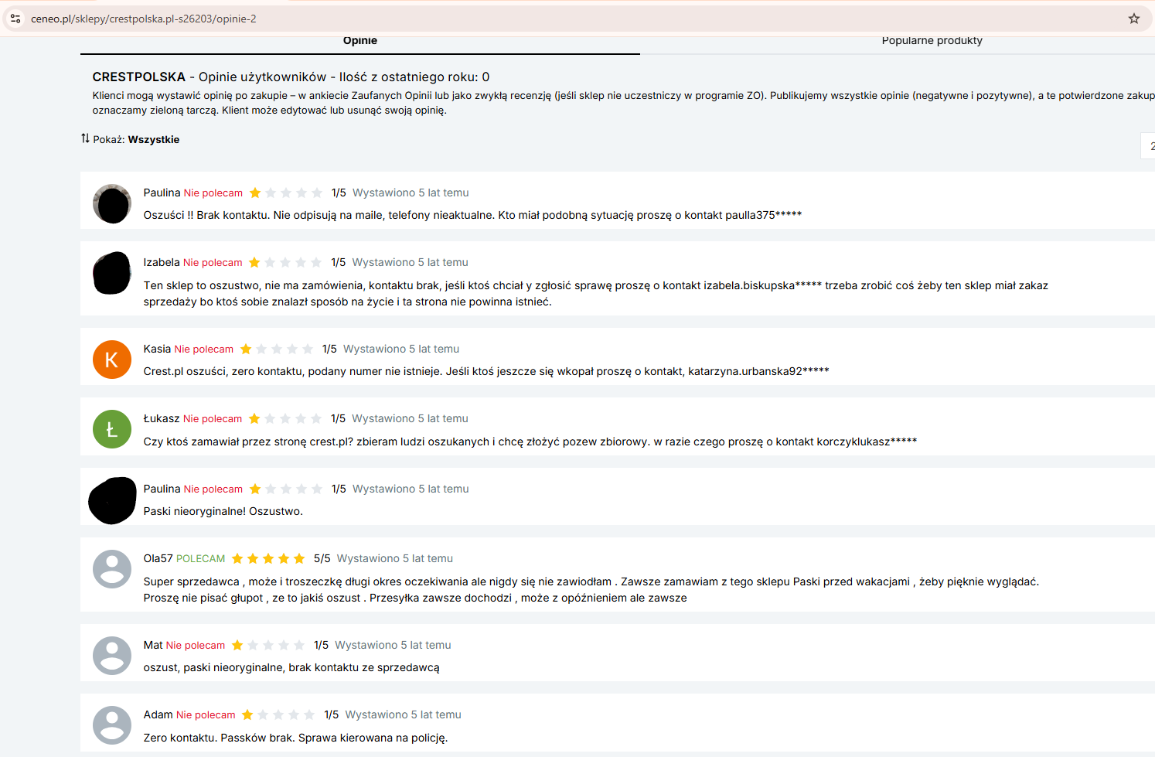This screenshot has width=1155, height=757.
Task: Click the sort arrows icon beside Pokaż
Action: 85,138
